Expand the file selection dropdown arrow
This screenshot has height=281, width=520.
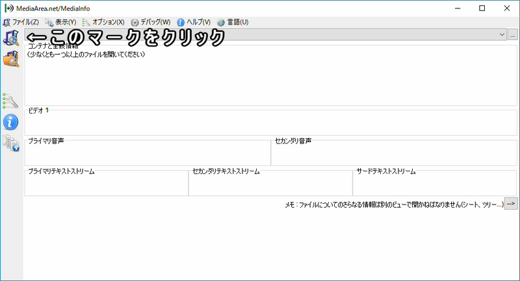point(502,34)
